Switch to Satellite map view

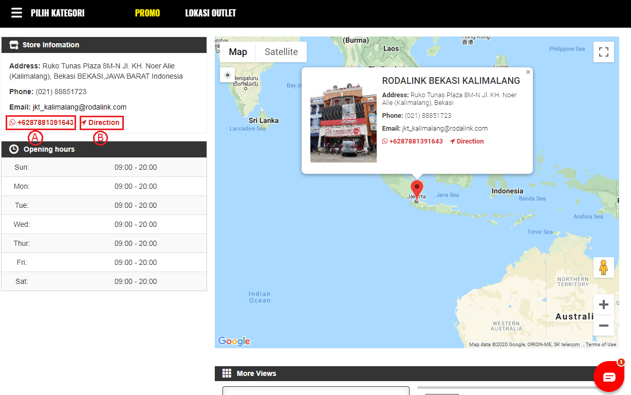(281, 52)
